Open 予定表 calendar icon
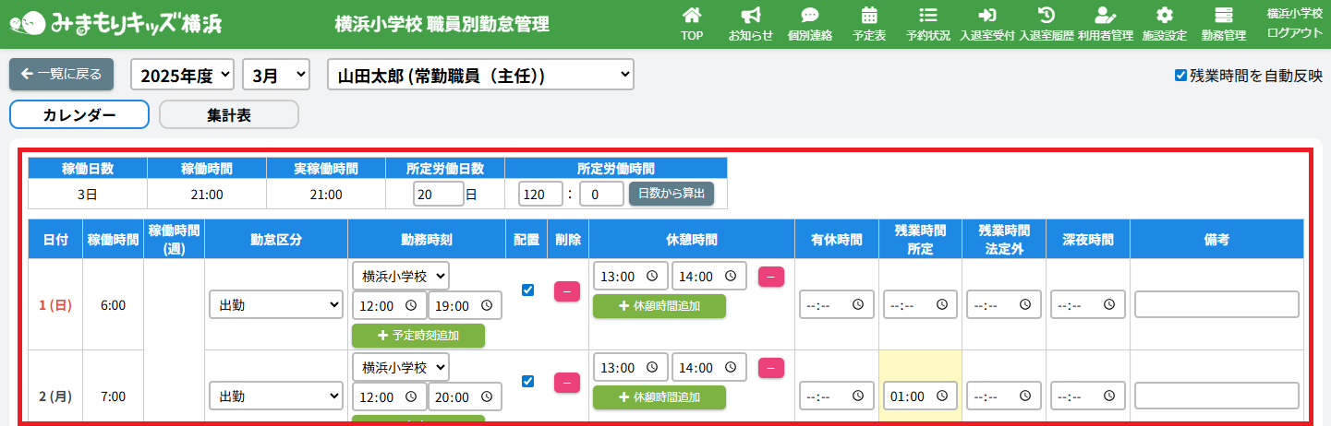Screen dimensions: 1331x426 click(x=868, y=16)
